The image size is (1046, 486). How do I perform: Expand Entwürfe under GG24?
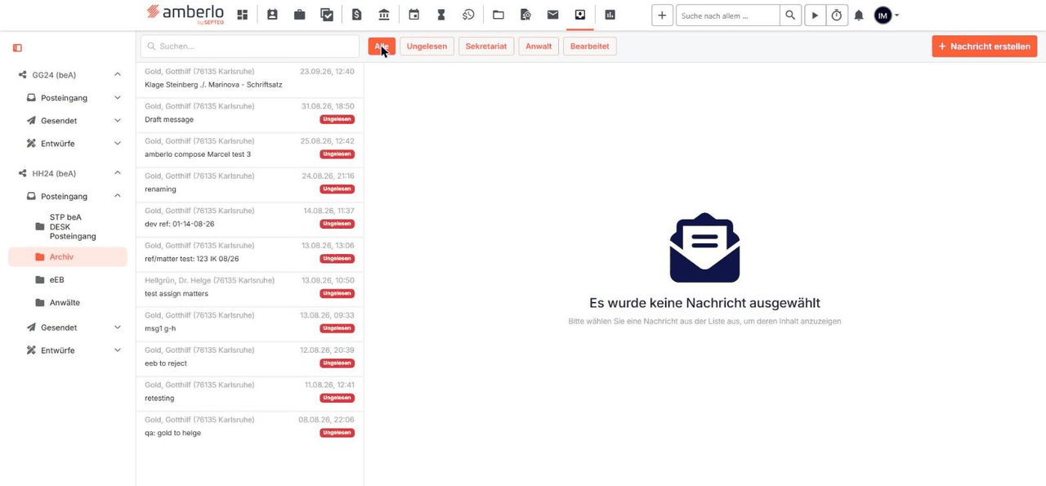117,143
